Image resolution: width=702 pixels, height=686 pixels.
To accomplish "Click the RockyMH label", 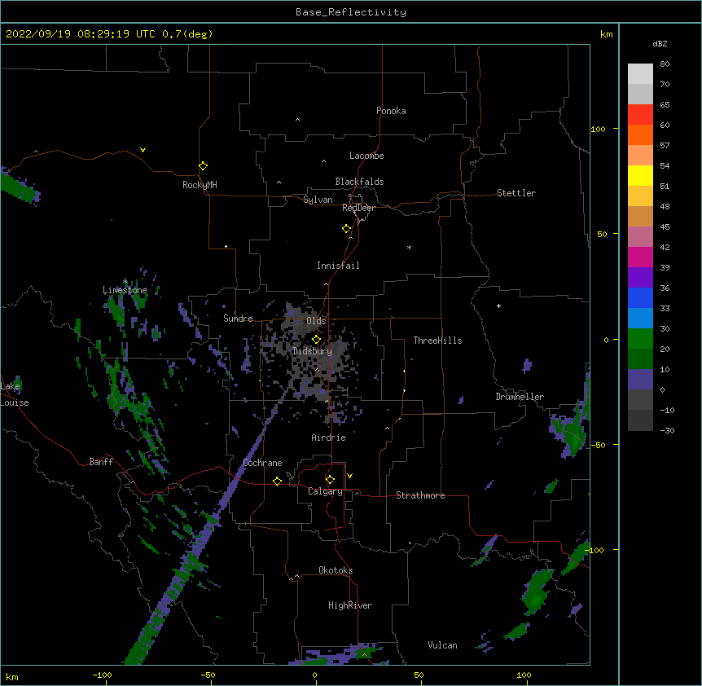I will click(x=200, y=185).
